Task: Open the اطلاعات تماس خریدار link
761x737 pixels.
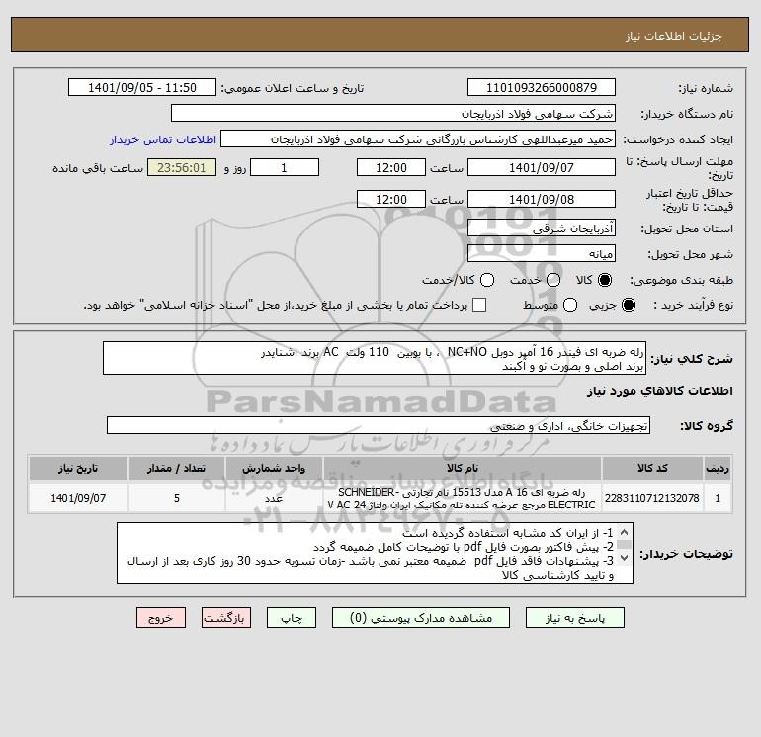Action: 163,139
